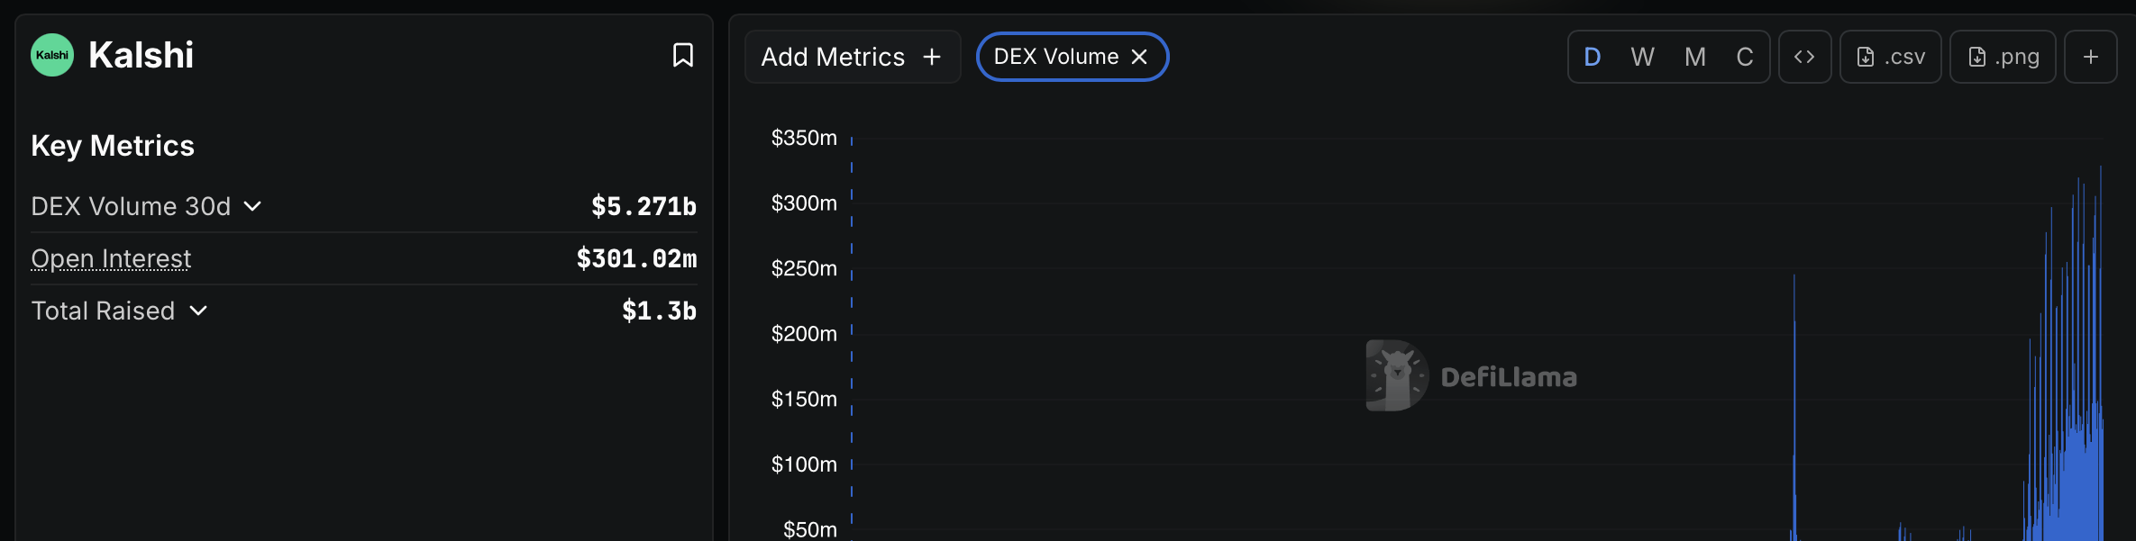The width and height of the screenshot is (2136, 541).
Task: Remove the DEX Volume metric chip
Action: tap(1139, 56)
